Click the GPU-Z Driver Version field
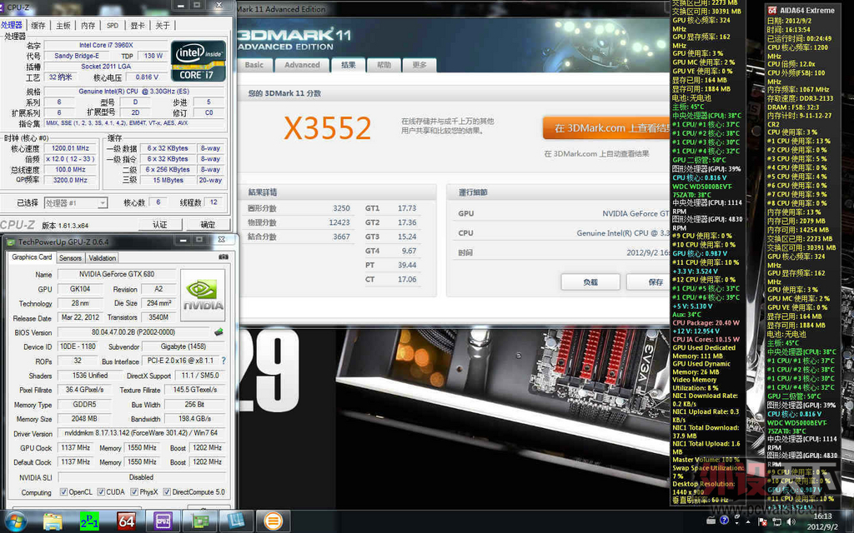Image resolution: width=854 pixels, height=533 pixels. pyautogui.click(x=141, y=433)
